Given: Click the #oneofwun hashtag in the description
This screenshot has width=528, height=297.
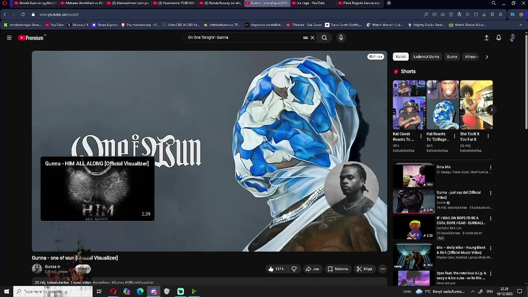Looking at the screenshot, I should coord(101,283).
